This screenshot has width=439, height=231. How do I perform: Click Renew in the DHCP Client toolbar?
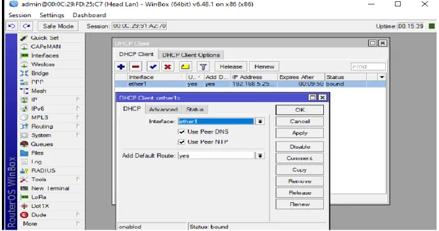coord(264,67)
